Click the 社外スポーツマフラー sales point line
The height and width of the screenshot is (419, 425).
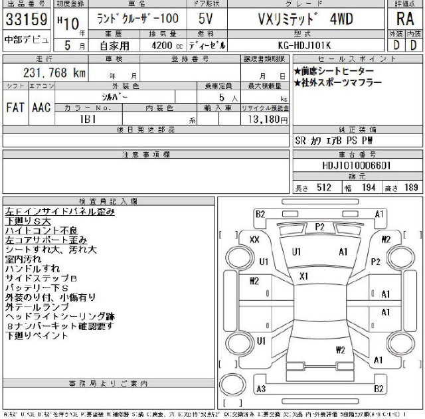[x=337, y=82]
